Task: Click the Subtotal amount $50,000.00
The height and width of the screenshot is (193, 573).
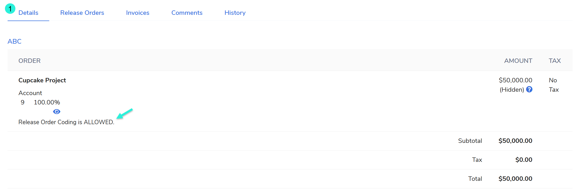Action: (x=515, y=141)
